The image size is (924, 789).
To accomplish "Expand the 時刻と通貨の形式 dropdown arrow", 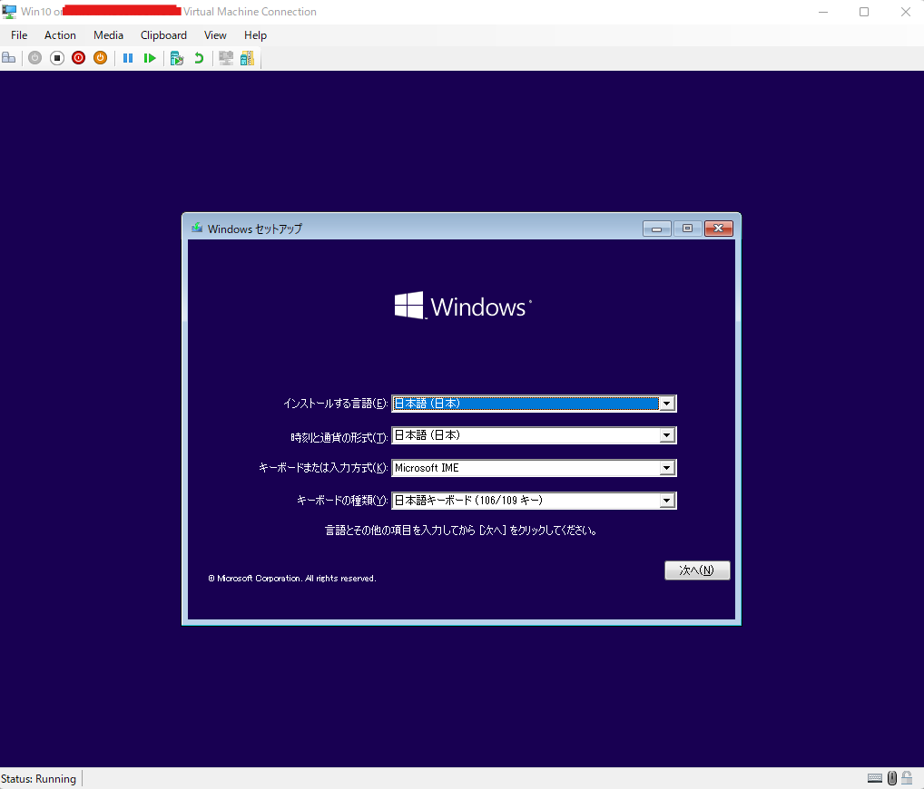I will 666,435.
